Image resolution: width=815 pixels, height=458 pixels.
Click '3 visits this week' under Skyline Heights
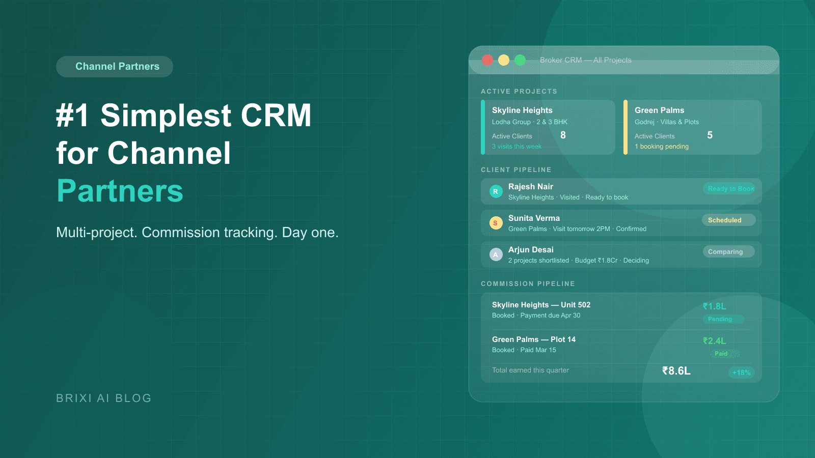tap(517, 147)
